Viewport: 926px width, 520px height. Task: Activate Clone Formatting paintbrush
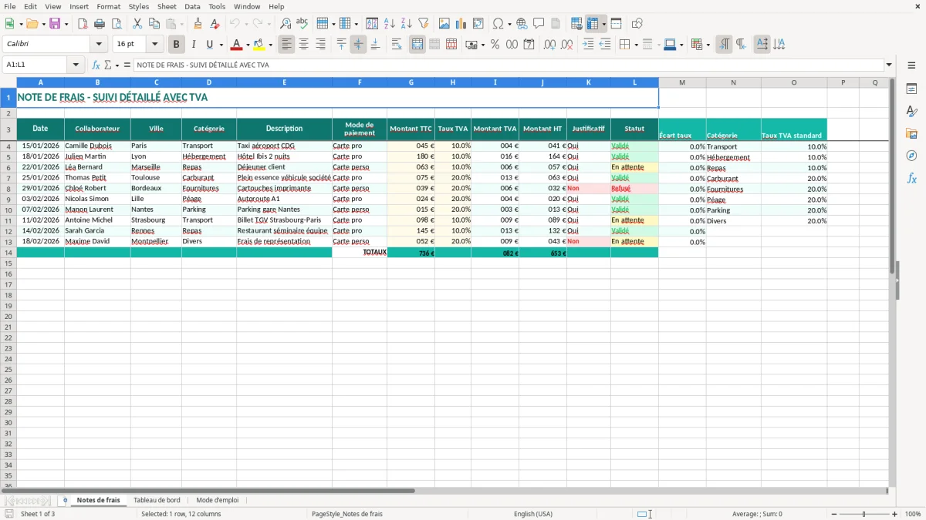(198, 24)
